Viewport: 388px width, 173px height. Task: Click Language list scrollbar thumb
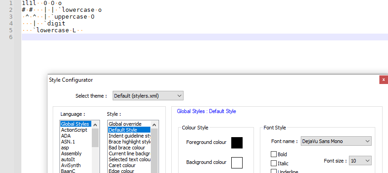(x=95, y=138)
